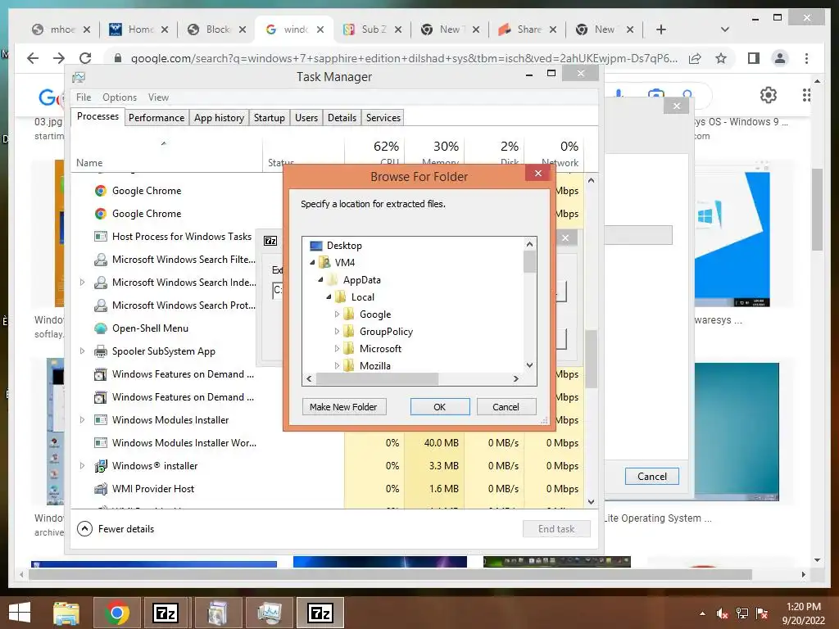This screenshot has width=839, height=629.
Task: Switch to the Services tab
Action: click(x=383, y=118)
